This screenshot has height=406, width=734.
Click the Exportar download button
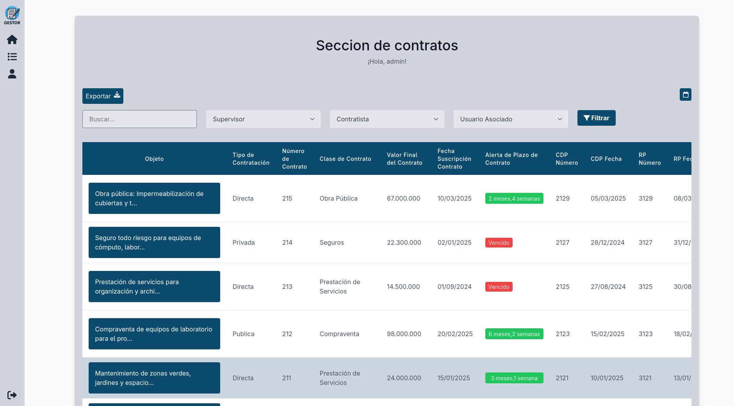[x=103, y=96]
